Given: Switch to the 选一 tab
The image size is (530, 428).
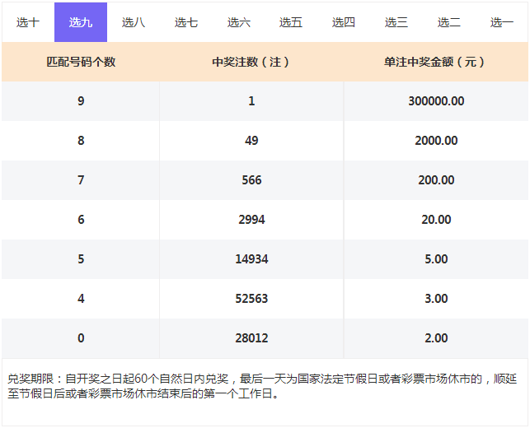Looking at the screenshot, I should point(502,22).
